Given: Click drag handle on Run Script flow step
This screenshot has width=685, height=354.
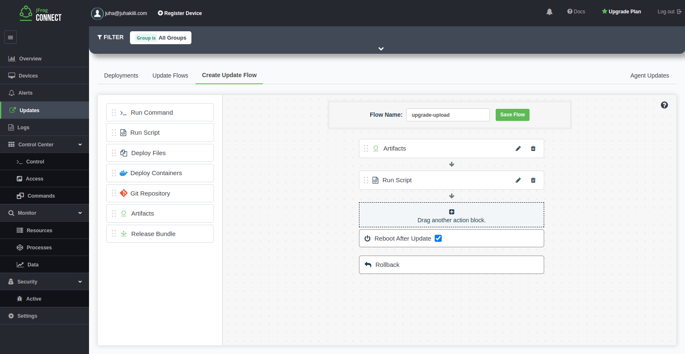Looking at the screenshot, I should [x=366, y=180].
